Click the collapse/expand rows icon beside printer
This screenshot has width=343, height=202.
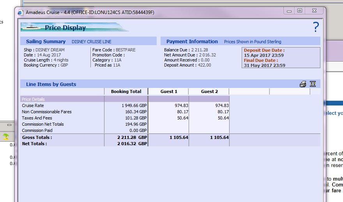pos(313,84)
